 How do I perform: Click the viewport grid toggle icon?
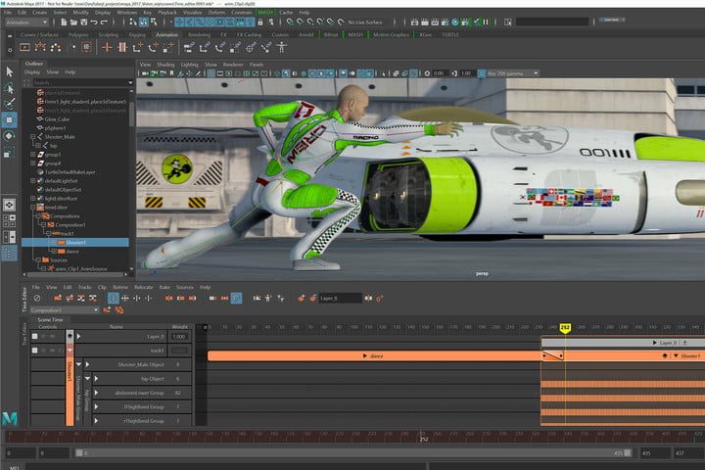click(x=211, y=73)
